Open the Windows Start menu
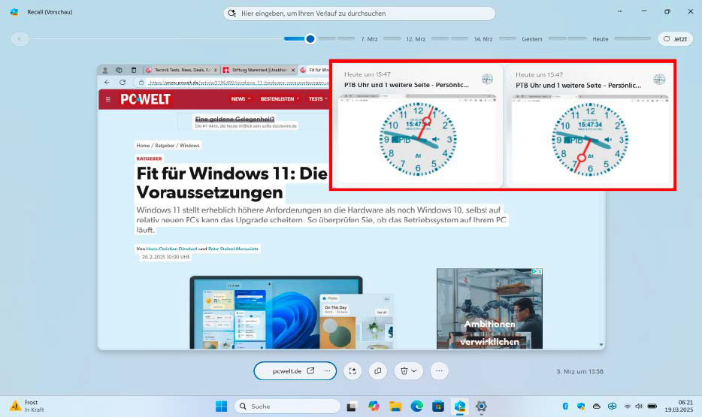Viewport: 702px width, 417px height. coord(221,406)
